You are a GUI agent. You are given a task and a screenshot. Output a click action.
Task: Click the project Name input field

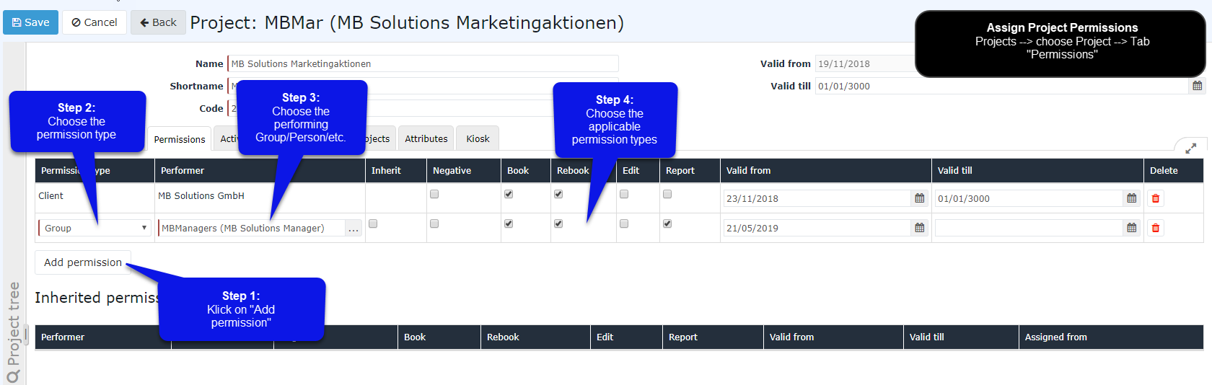coord(423,63)
